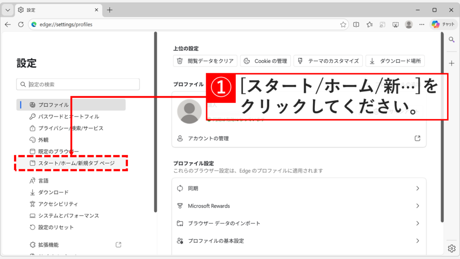
Task: Expand the 同期 settings row
Action: point(299,188)
